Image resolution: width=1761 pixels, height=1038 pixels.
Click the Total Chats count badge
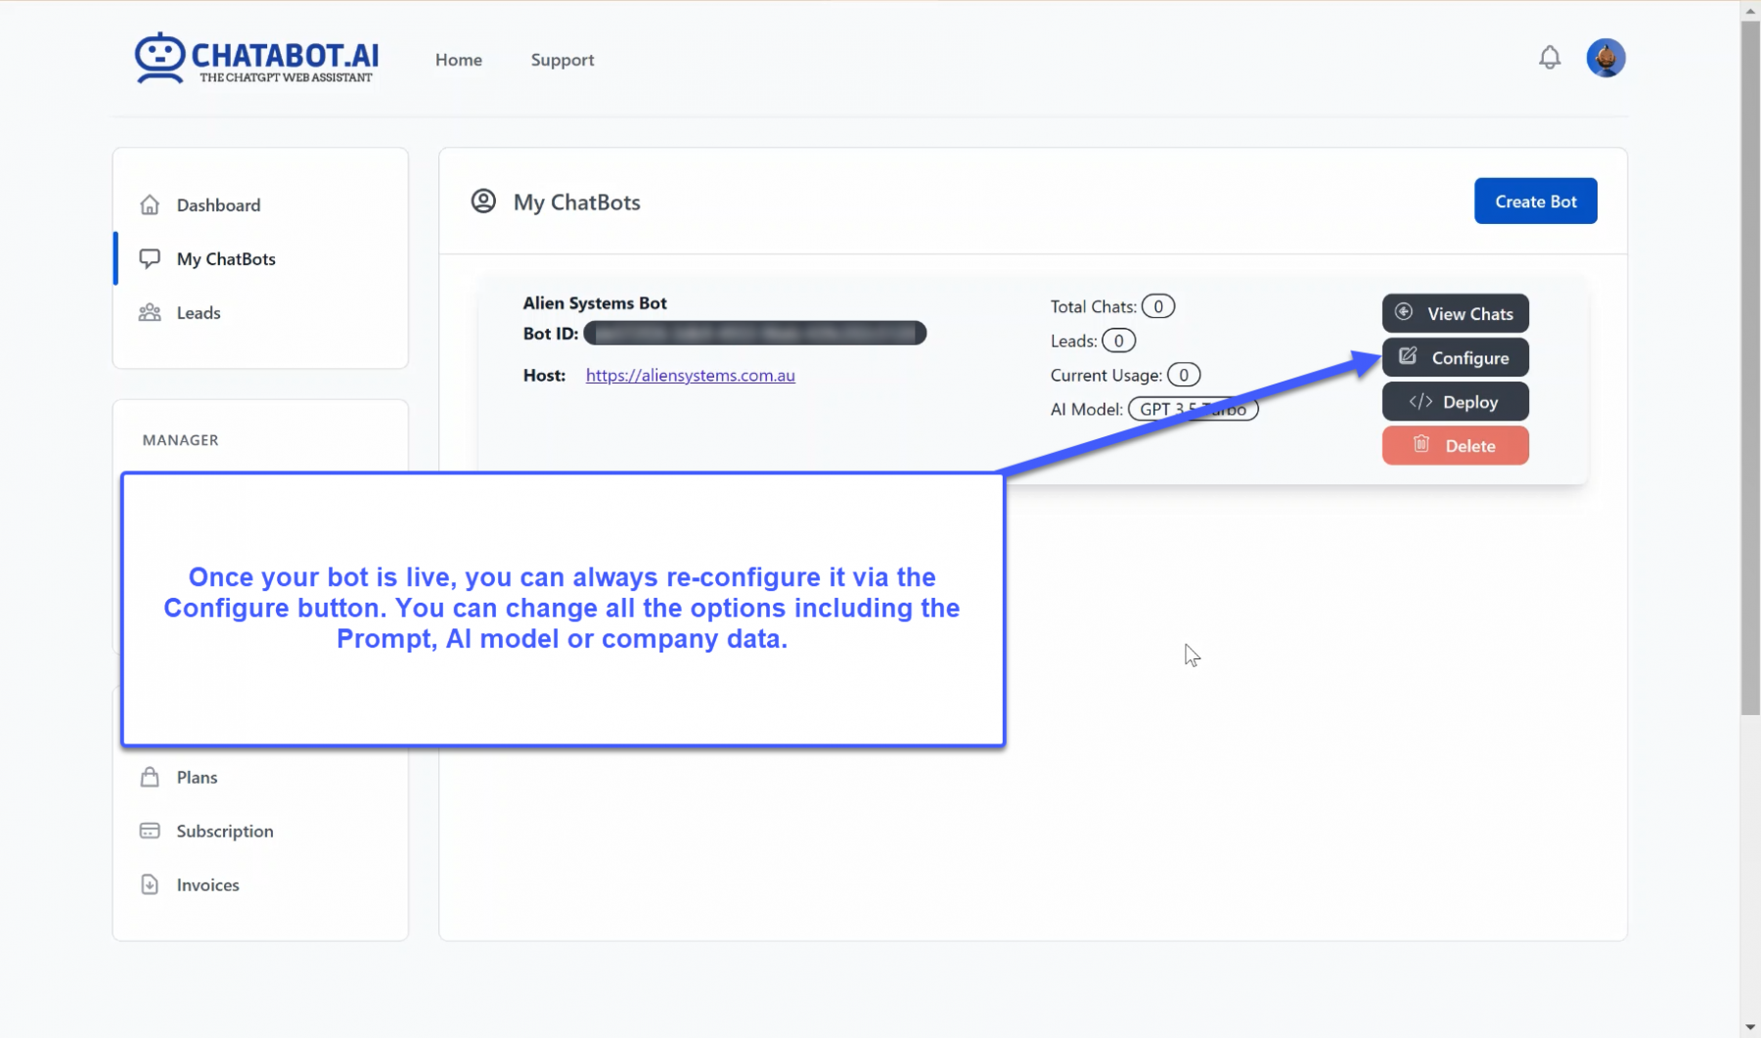click(1157, 306)
